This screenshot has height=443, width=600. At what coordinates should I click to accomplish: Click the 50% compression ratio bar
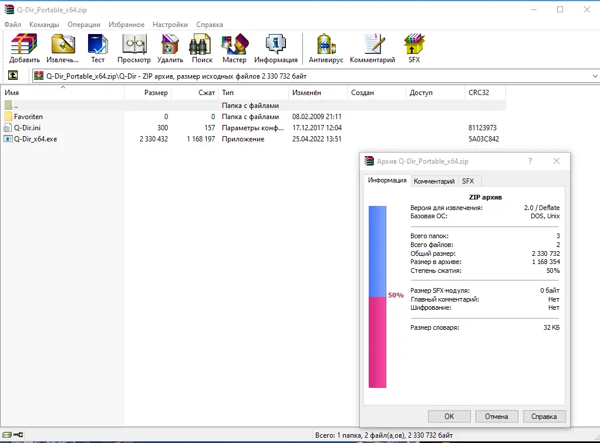tap(377, 297)
